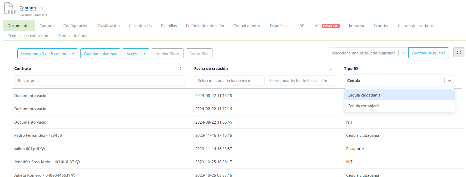
Task: View Julieta Romero document via eye icon
Action: point(73,175)
